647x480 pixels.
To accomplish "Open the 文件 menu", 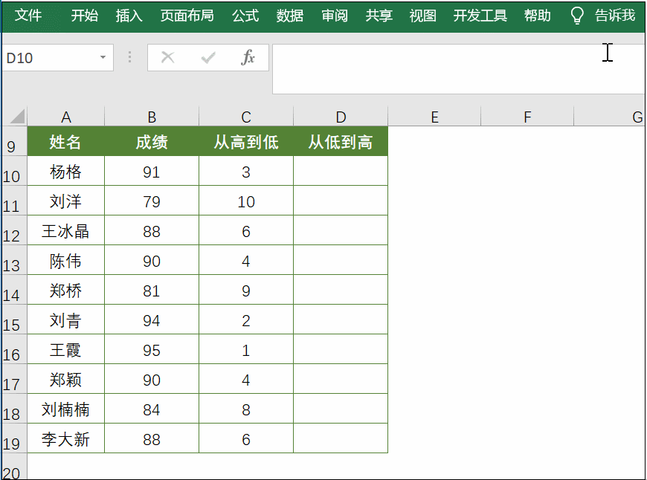I will click(28, 16).
